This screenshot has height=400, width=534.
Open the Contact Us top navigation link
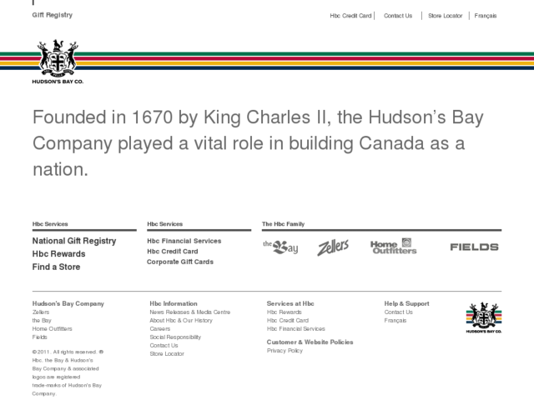(x=398, y=16)
